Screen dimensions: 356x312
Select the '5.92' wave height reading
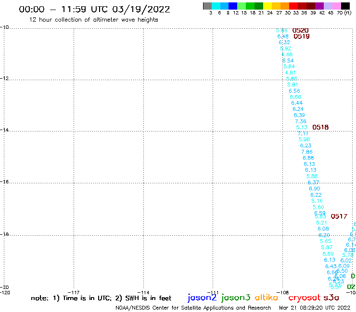[x=285, y=48]
